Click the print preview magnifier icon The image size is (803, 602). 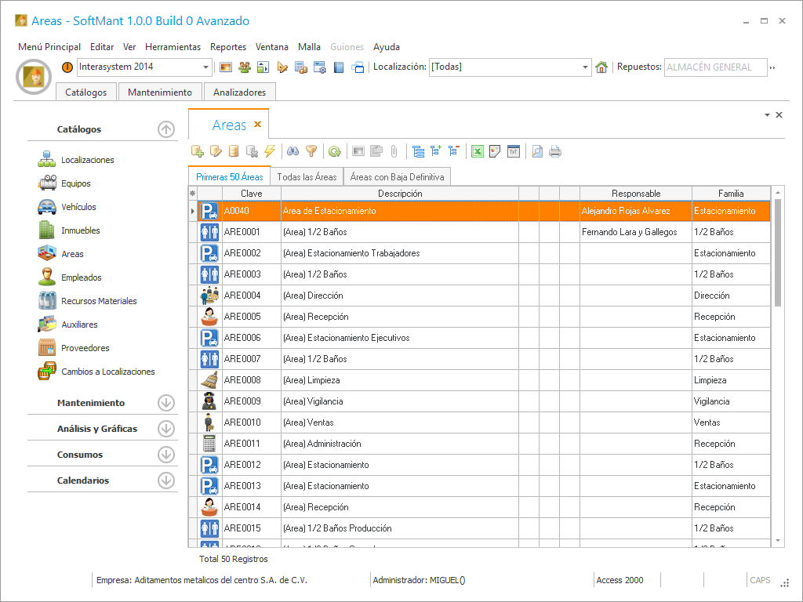pyautogui.click(x=537, y=151)
